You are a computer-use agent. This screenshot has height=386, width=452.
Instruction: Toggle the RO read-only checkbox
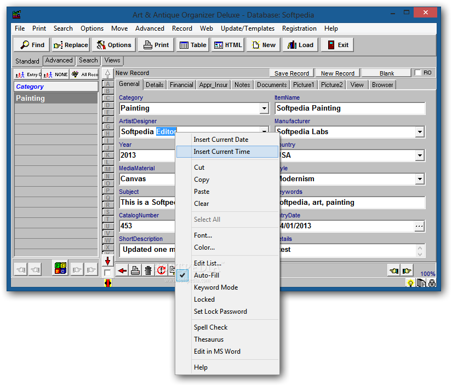417,73
